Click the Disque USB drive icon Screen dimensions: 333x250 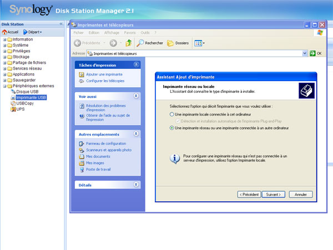coord(13,92)
